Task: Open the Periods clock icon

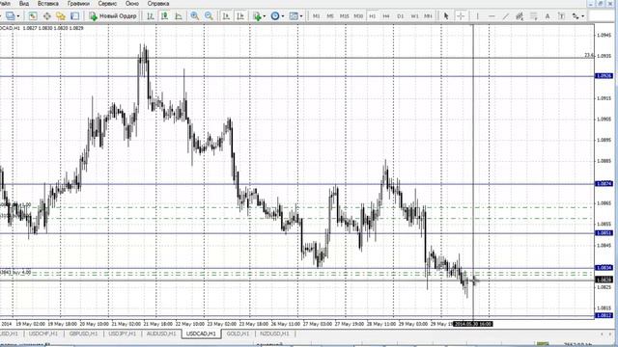Action: click(275, 16)
